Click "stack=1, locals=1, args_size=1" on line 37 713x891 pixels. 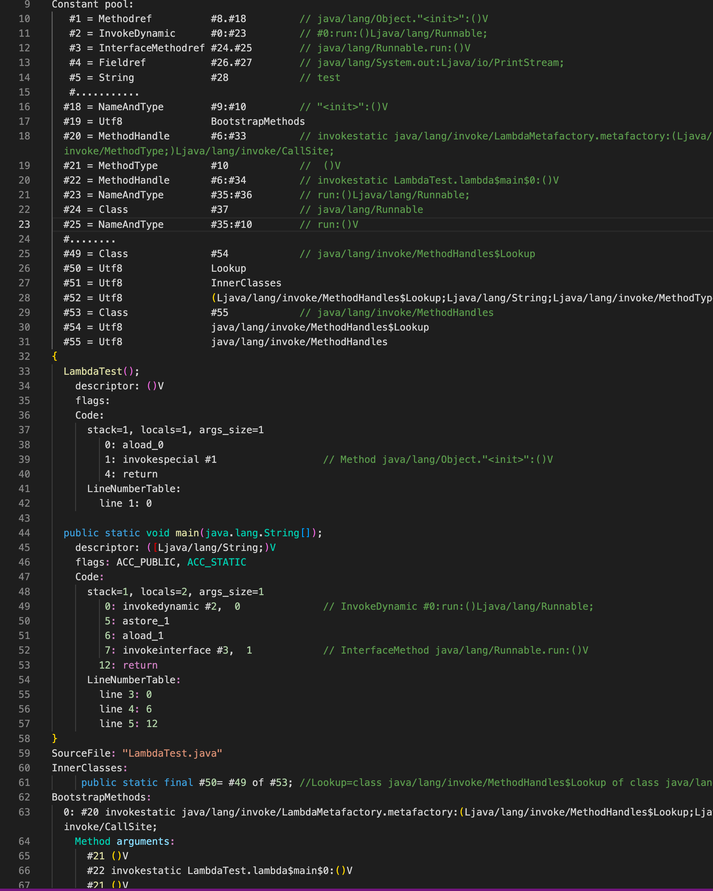pos(175,430)
